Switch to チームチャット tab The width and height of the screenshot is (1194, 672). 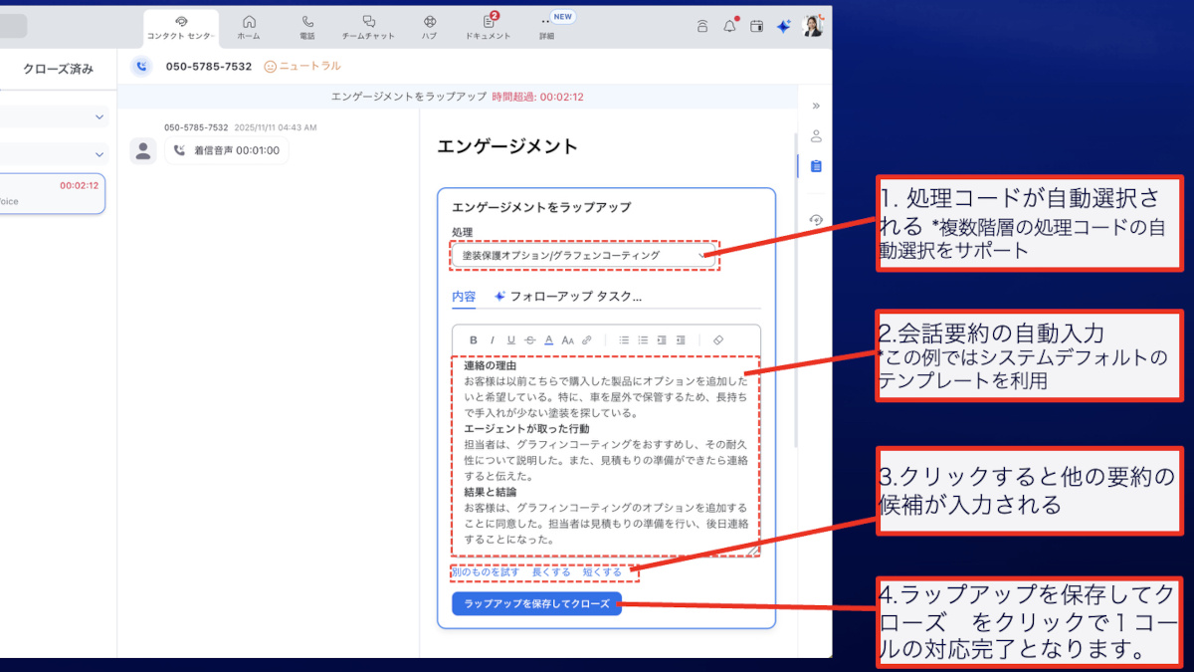tap(368, 27)
